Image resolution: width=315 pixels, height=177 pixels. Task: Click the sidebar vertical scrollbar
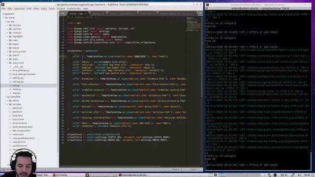click(x=58, y=82)
